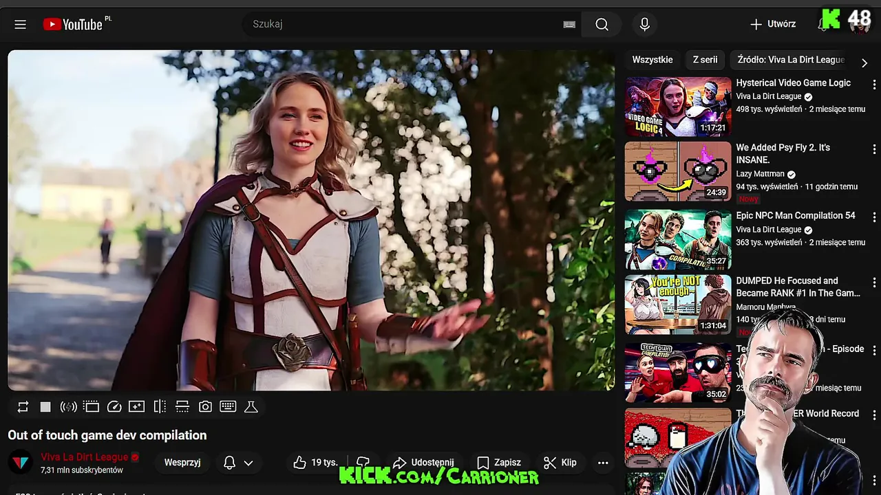This screenshot has height=495, width=881.
Task: Take a screenshot with the camera icon
Action: point(205,407)
